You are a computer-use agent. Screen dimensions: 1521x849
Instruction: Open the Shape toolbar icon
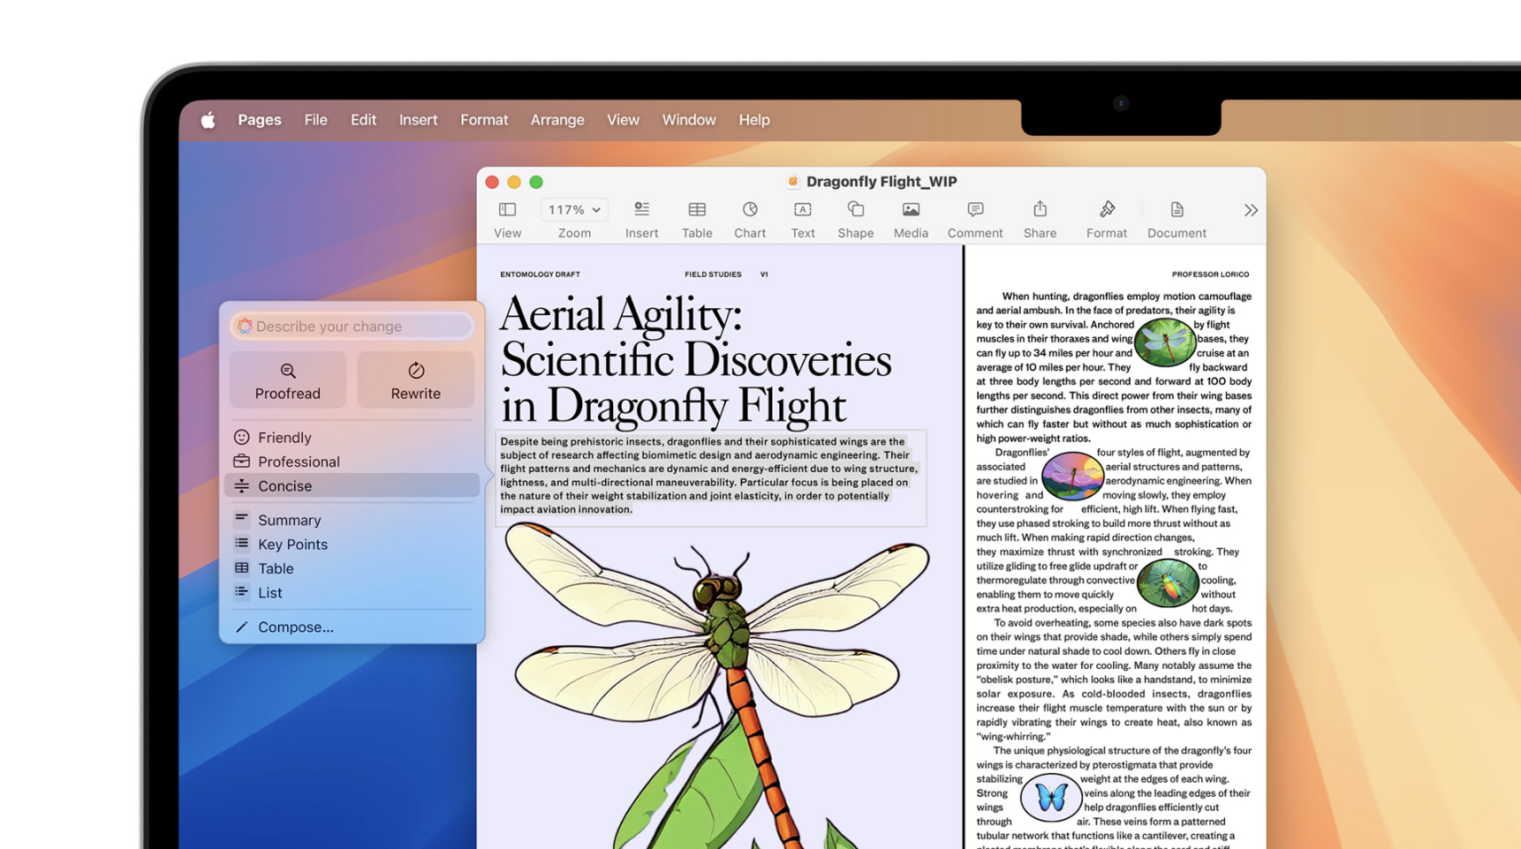tap(855, 210)
